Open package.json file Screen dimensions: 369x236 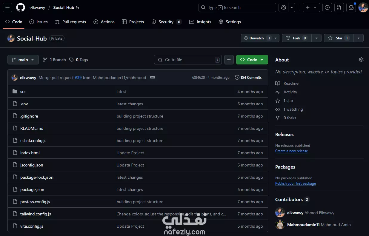click(32, 189)
